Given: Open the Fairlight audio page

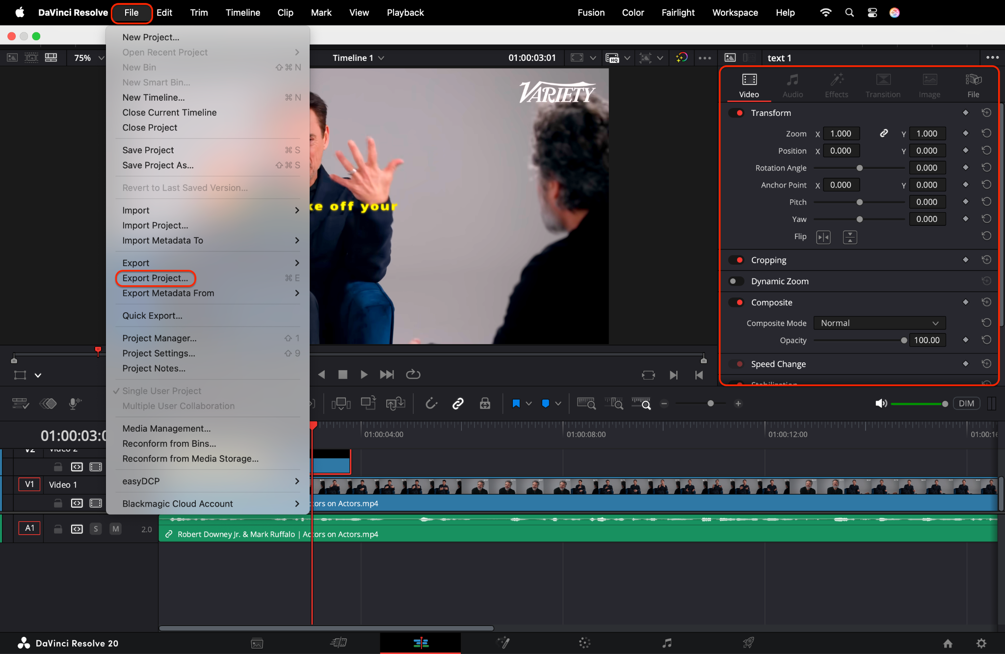Looking at the screenshot, I should pyautogui.click(x=666, y=643).
